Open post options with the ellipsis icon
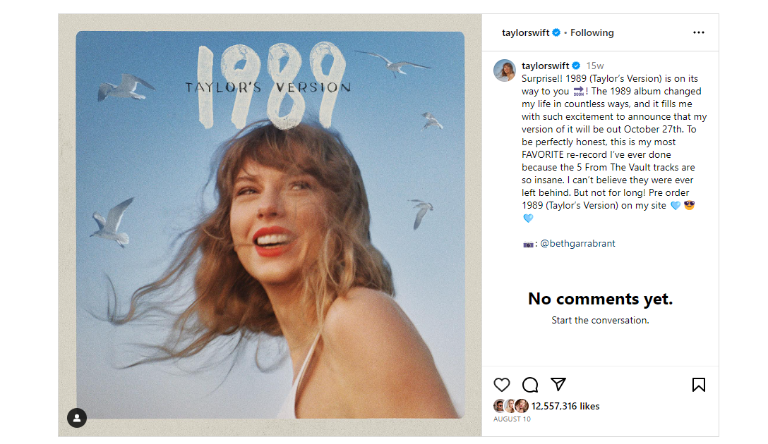Screen dimensions: 768x444 click(x=698, y=32)
